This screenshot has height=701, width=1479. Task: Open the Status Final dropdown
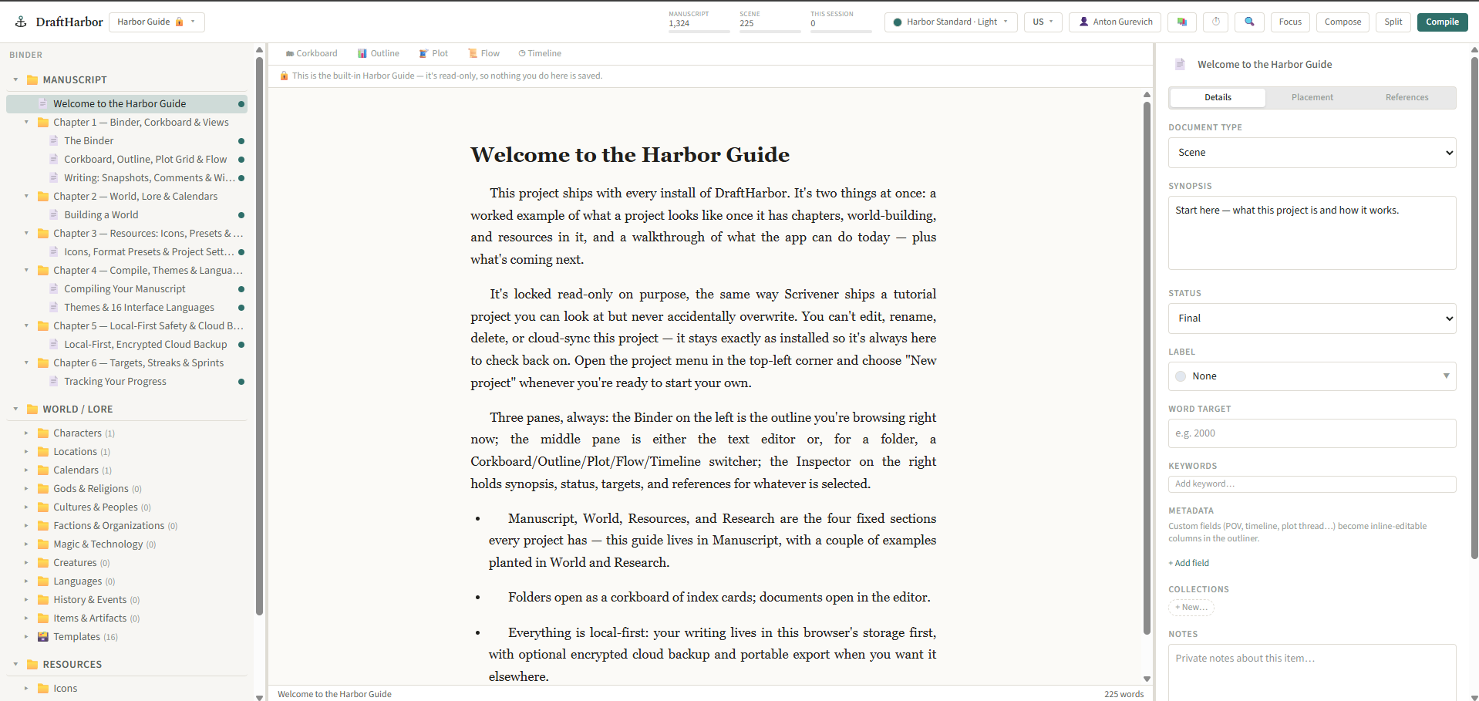[x=1312, y=318]
